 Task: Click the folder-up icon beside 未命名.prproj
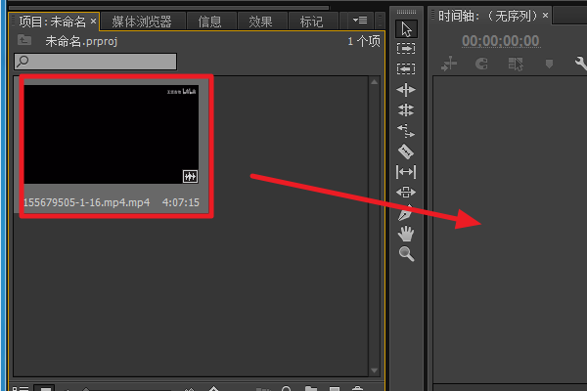pyautogui.click(x=24, y=40)
